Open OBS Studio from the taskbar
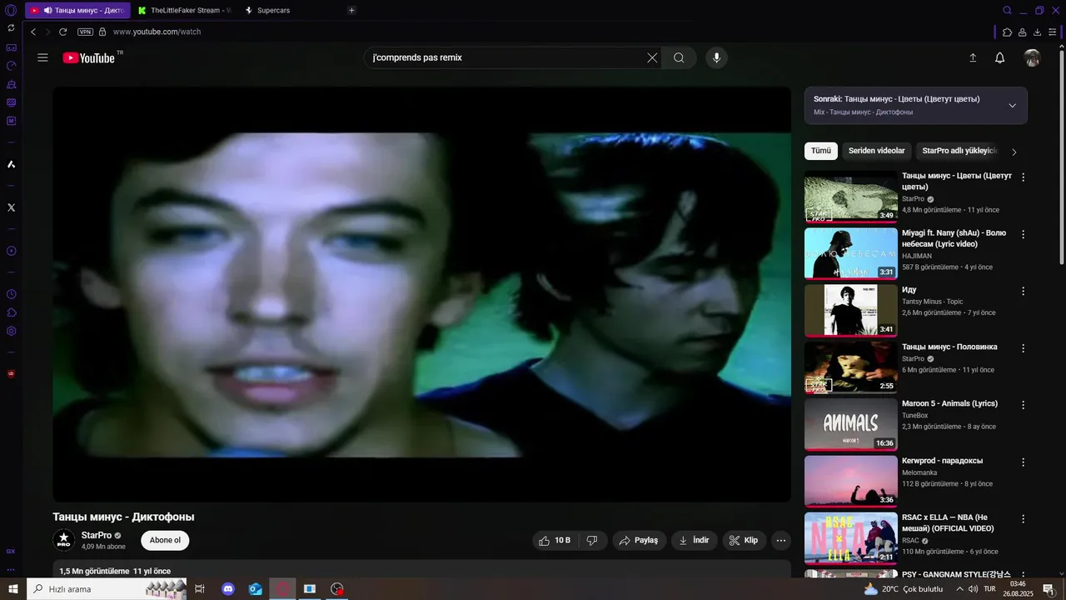The width and height of the screenshot is (1066, 600). [336, 589]
